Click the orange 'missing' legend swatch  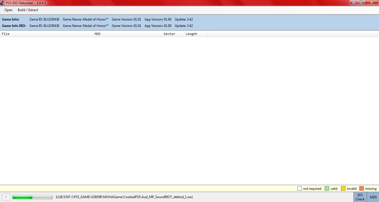(362, 189)
